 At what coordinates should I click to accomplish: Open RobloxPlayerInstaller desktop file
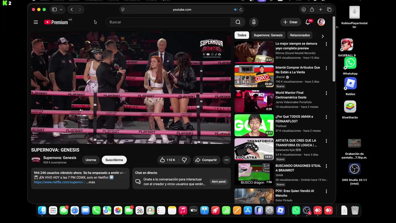coord(355,13)
